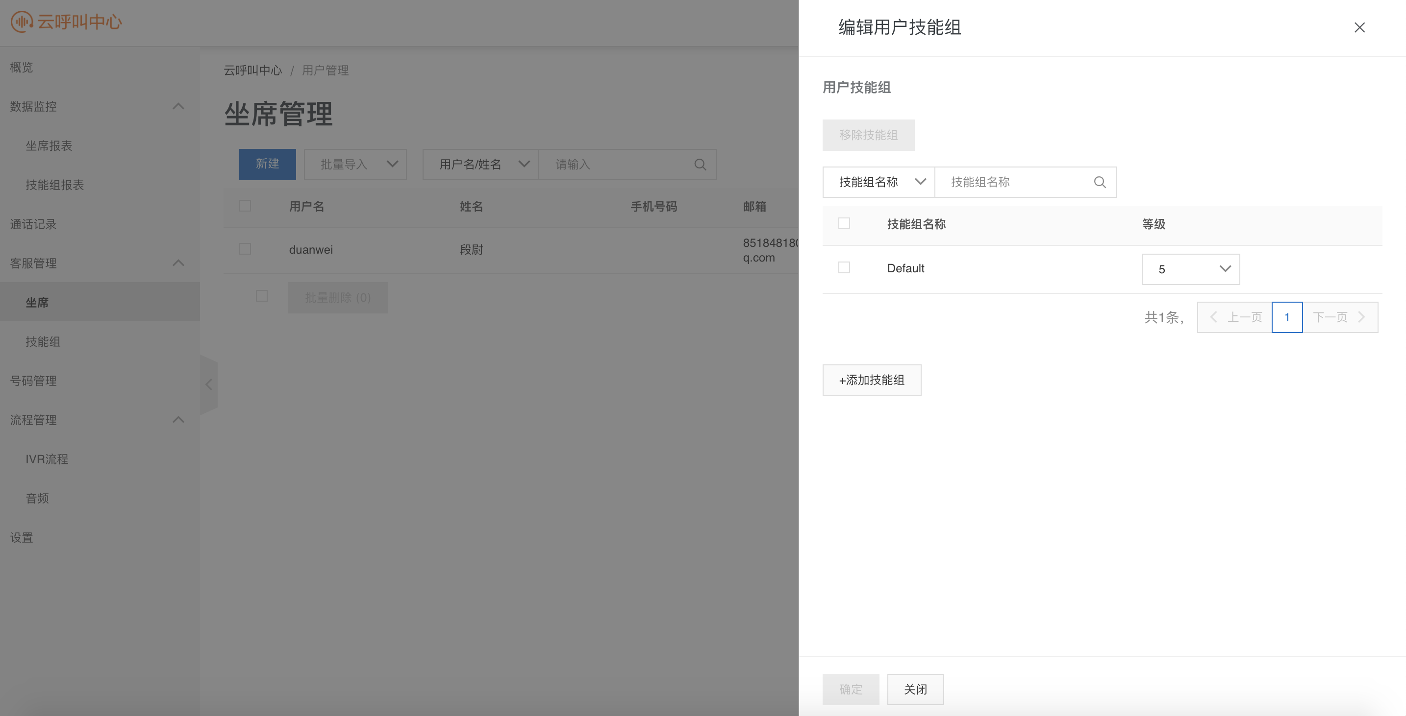Image resolution: width=1406 pixels, height=716 pixels.
Task: Go to 下一页 in pagination
Action: tap(1340, 317)
